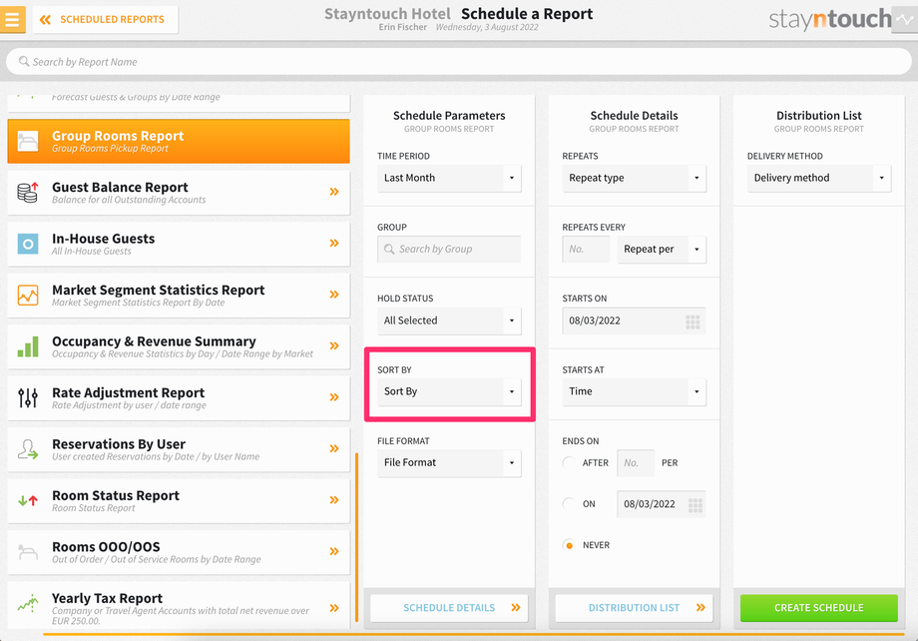
Task: Open the Starts At Time dropdown
Action: click(x=634, y=391)
